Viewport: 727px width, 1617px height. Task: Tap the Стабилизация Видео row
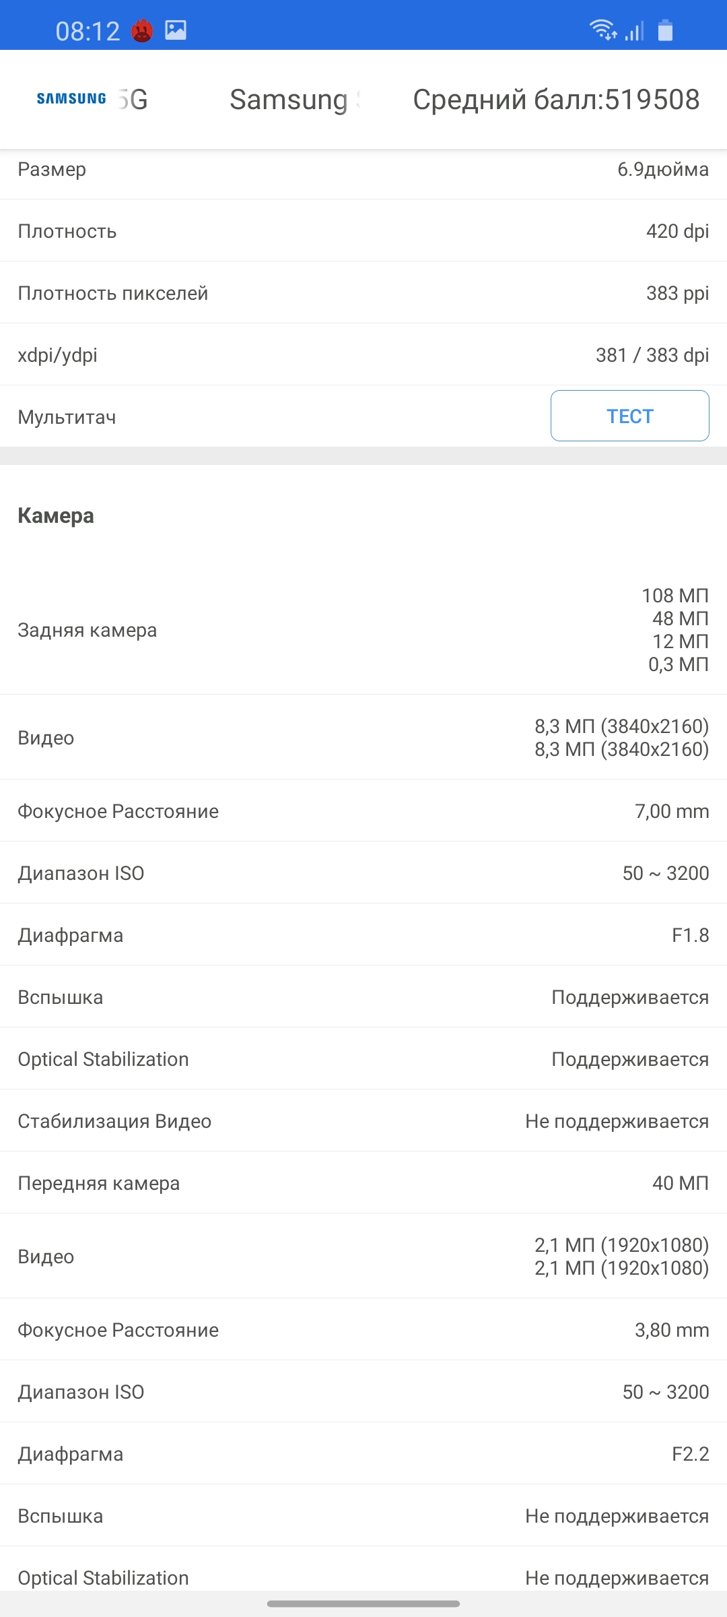click(x=363, y=1121)
